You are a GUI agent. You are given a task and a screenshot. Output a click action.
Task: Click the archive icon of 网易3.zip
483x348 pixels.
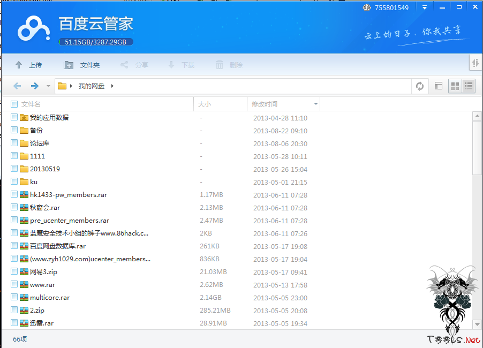[24, 271]
